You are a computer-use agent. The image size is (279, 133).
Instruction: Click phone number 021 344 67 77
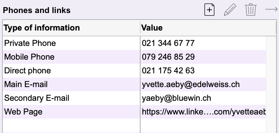click(168, 43)
